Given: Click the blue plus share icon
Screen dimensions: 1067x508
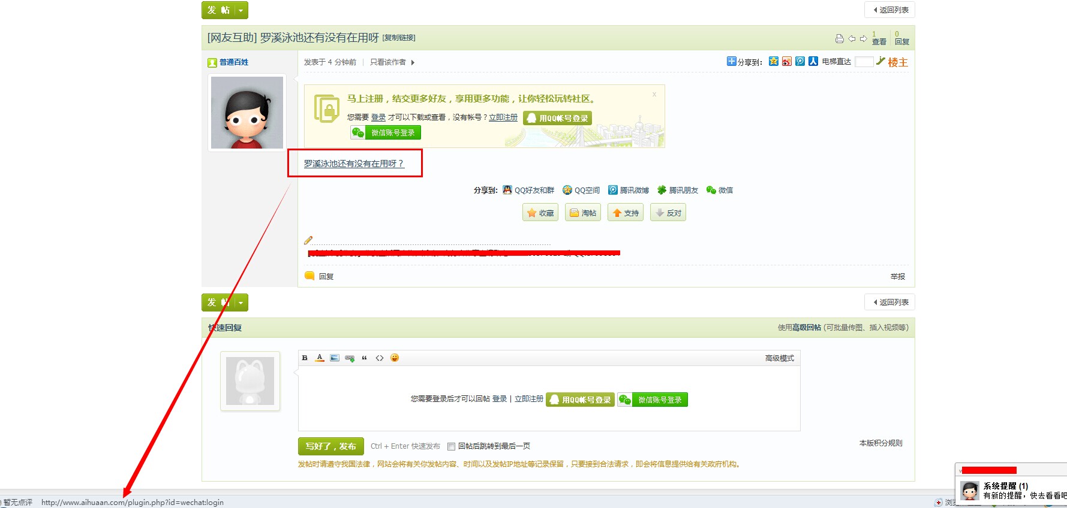Looking at the screenshot, I should 731,61.
